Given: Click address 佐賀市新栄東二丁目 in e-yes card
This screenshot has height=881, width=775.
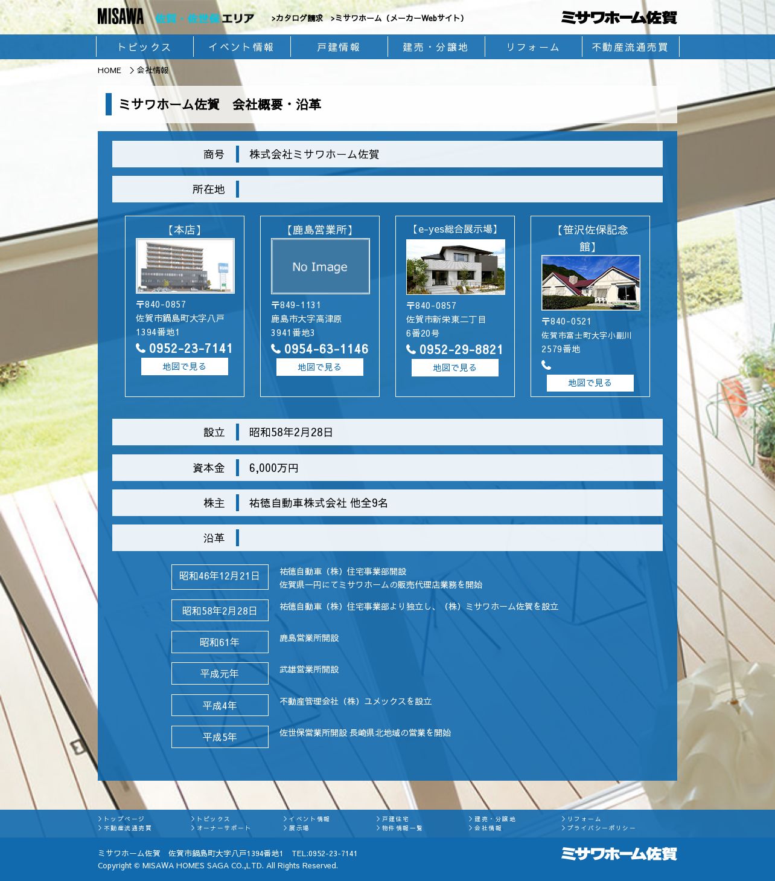Looking at the screenshot, I should (x=446, y=319).
